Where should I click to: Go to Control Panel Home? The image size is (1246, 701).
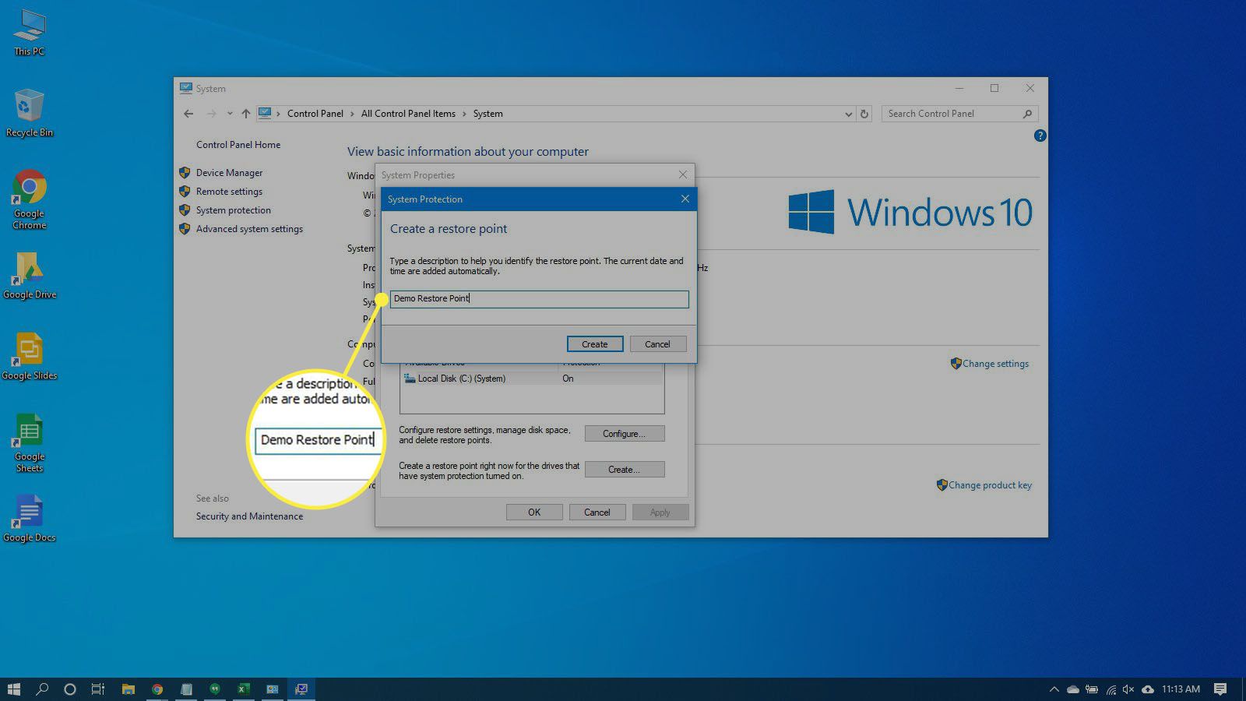tap(238, 145)
